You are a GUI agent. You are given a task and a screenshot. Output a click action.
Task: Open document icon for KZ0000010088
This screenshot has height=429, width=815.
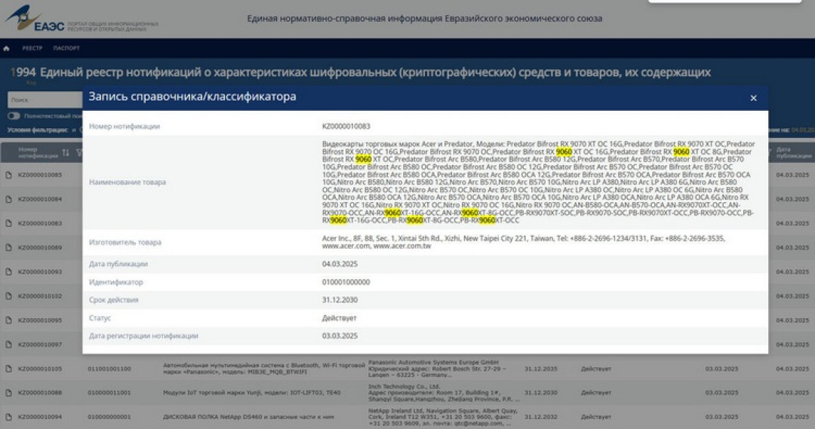click(x=9, y=393)
